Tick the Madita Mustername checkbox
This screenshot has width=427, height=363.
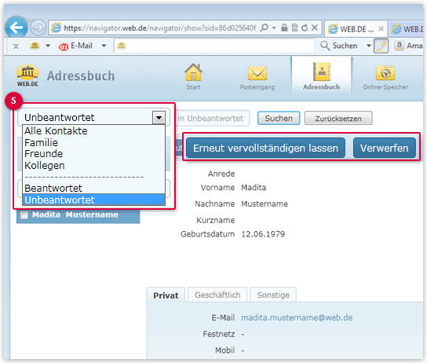click(x=24, y=215)
